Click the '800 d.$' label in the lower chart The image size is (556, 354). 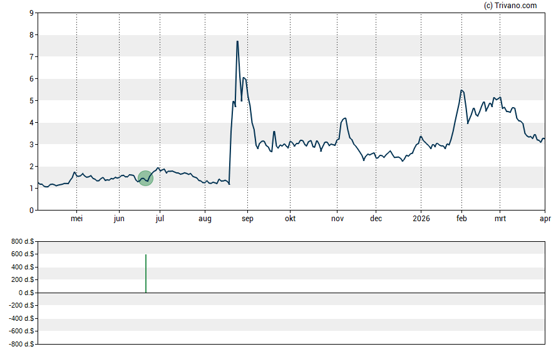pyautogui.click(x=22, y=241)
